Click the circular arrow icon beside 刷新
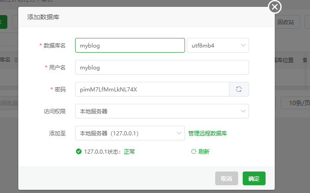 coord(193,152)
